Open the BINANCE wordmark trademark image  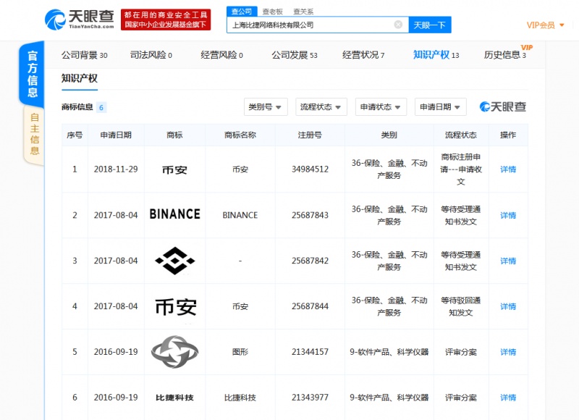point(174,214)
